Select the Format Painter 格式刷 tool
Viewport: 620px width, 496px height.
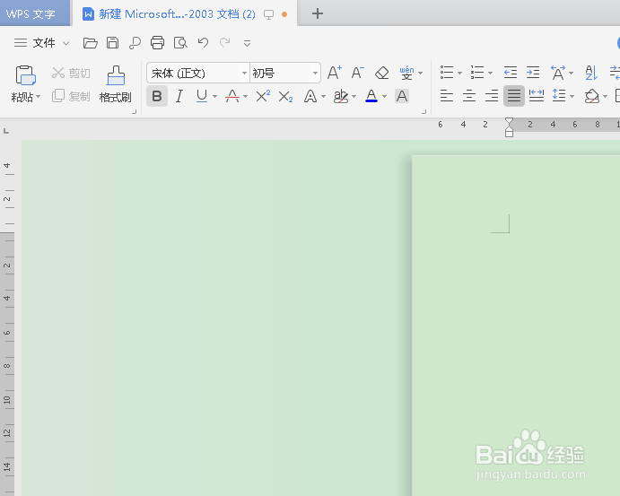[x=116, y=83]
